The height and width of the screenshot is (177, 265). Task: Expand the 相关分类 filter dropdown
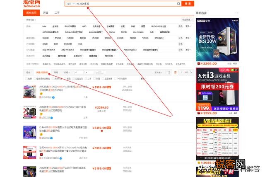point(110,56)
